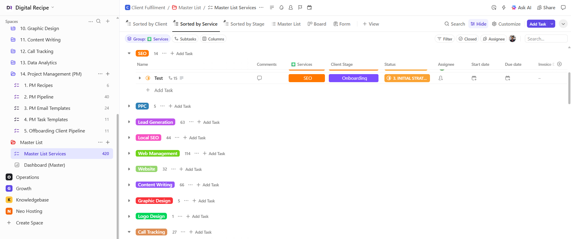Click the comment icon on Test task

259,78
